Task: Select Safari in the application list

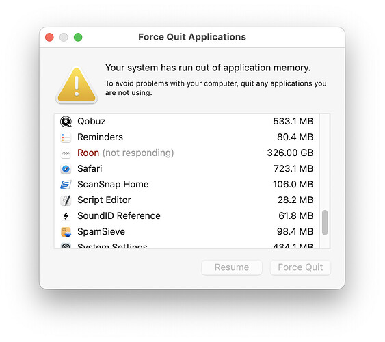Action: pyautogui.click(x=187, y=169)
